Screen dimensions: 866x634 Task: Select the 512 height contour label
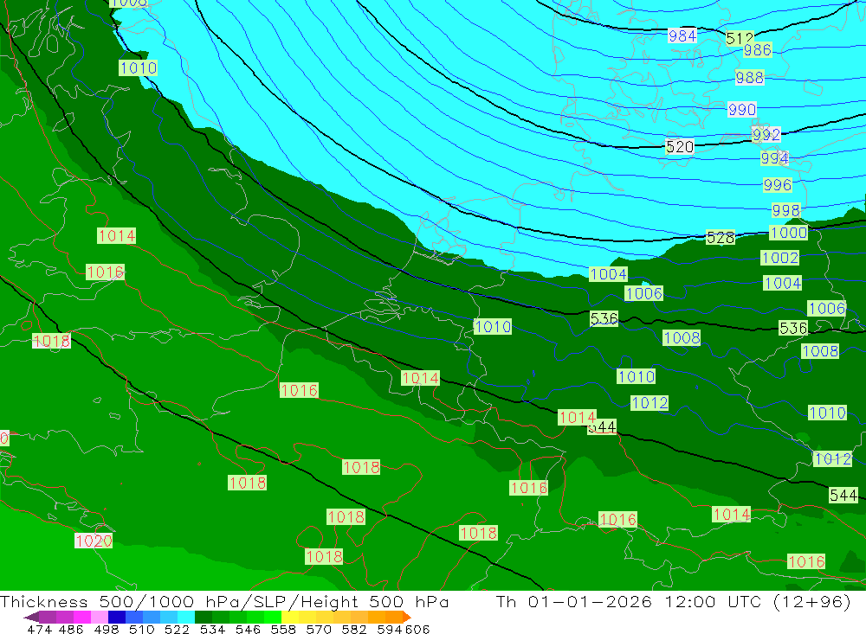tap(740, 38)
